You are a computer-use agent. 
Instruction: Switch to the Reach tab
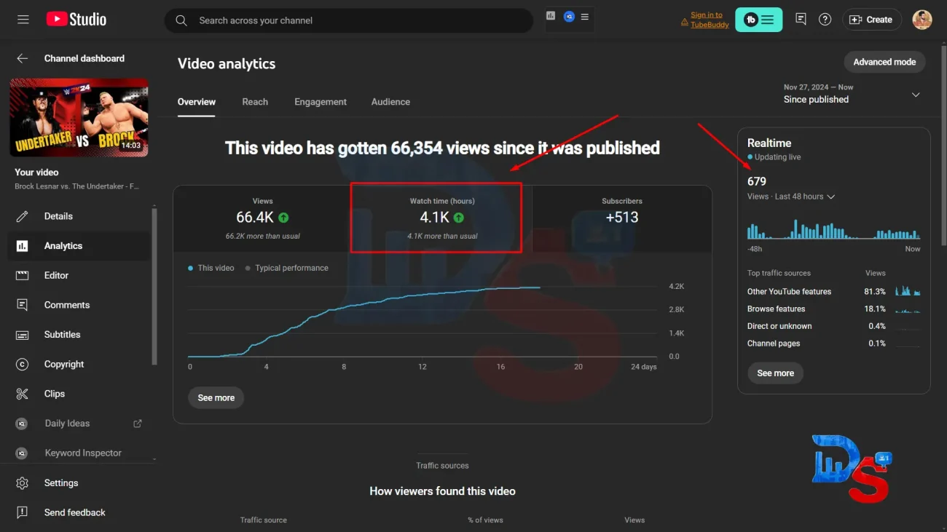tap(255, 102)
